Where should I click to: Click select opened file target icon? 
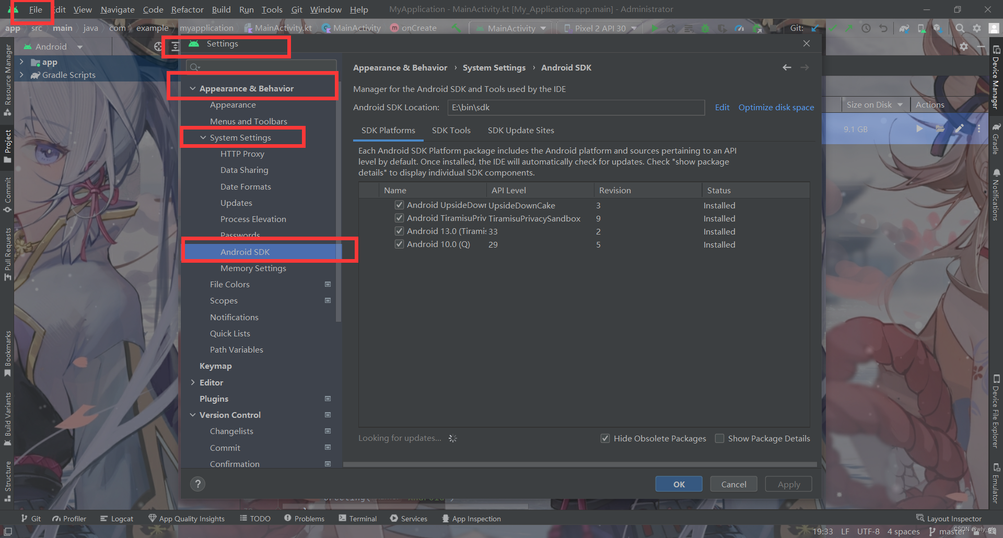click(158, 46)
